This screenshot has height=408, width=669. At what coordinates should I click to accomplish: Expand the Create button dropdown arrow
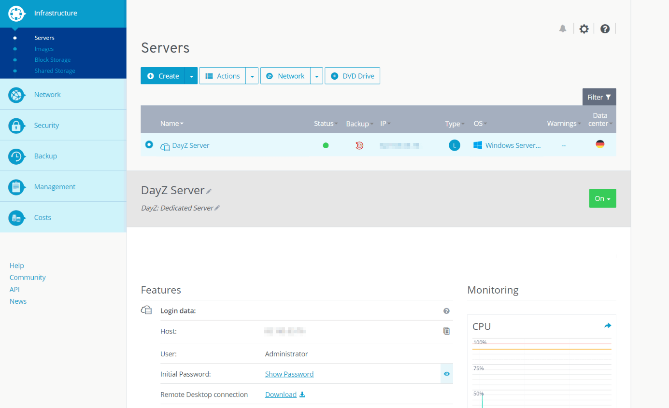click(191, 76)
